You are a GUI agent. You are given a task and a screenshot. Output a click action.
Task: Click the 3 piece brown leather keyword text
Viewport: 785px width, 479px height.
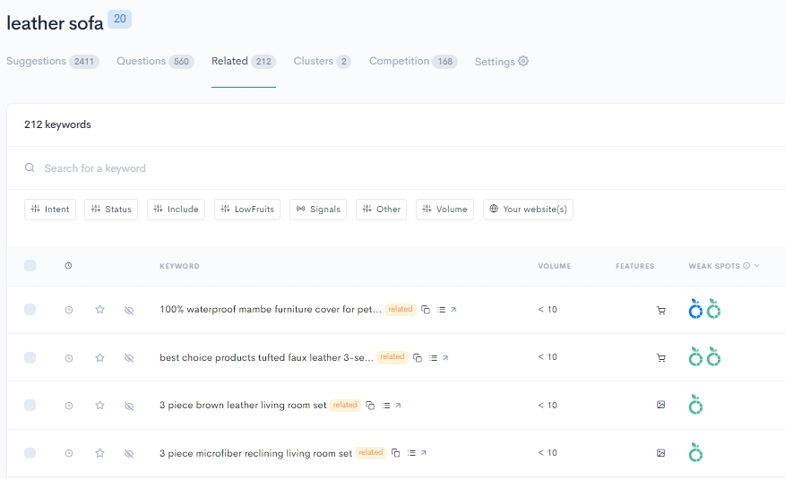[x=243, y=405]
